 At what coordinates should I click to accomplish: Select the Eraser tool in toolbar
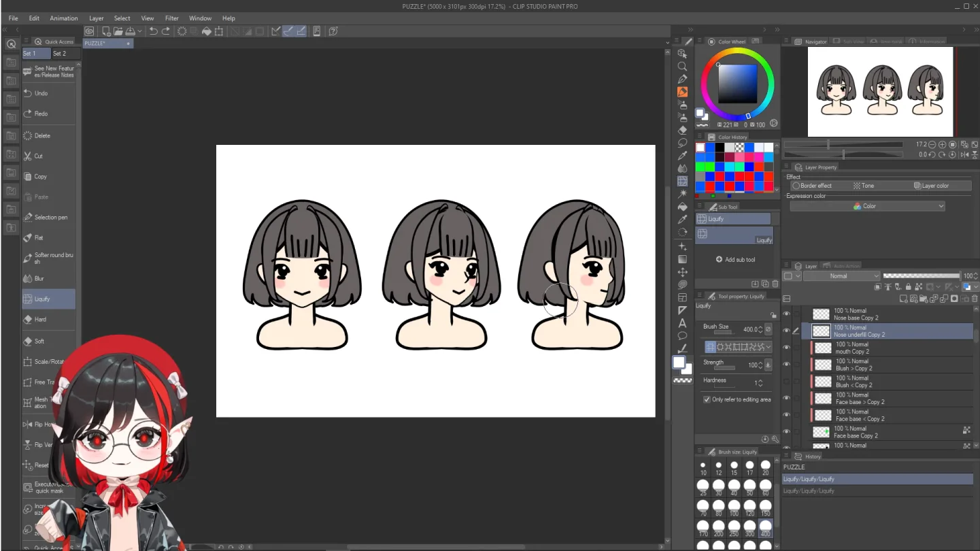click(x=682, y=130)
